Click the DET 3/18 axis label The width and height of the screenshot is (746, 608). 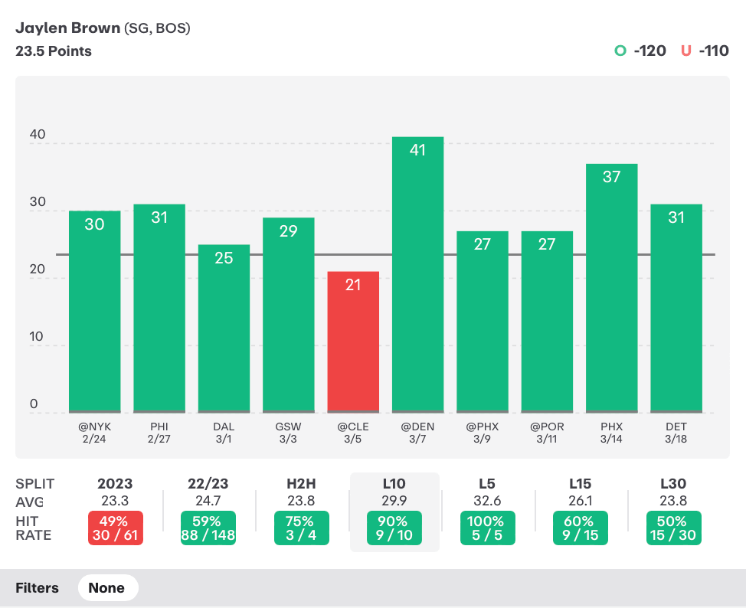click(x=676, y=433)
